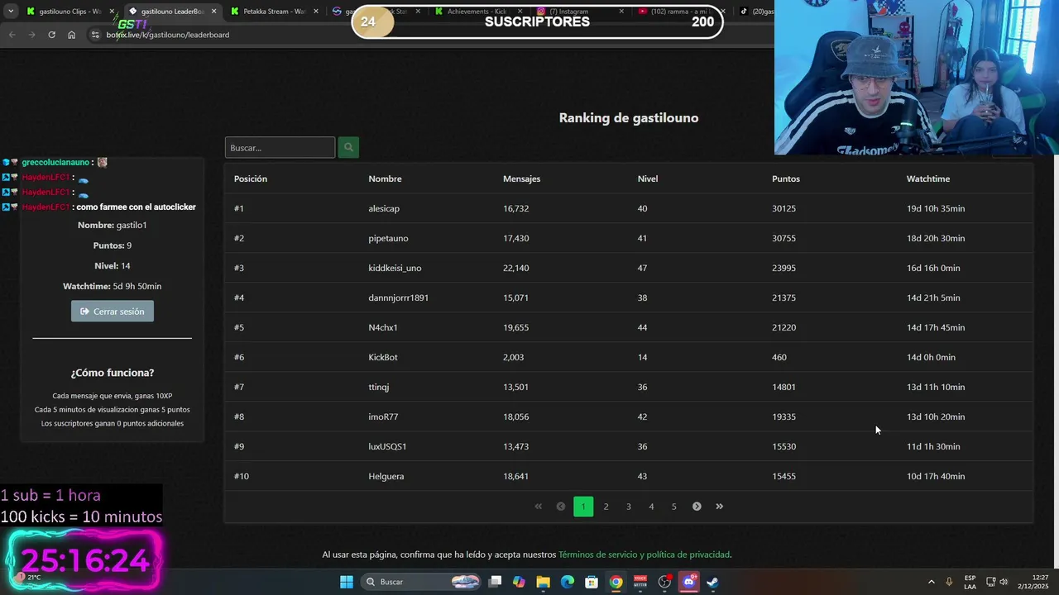
Task: Open the clock and date in taskbar
Action: click(1033, 582)
